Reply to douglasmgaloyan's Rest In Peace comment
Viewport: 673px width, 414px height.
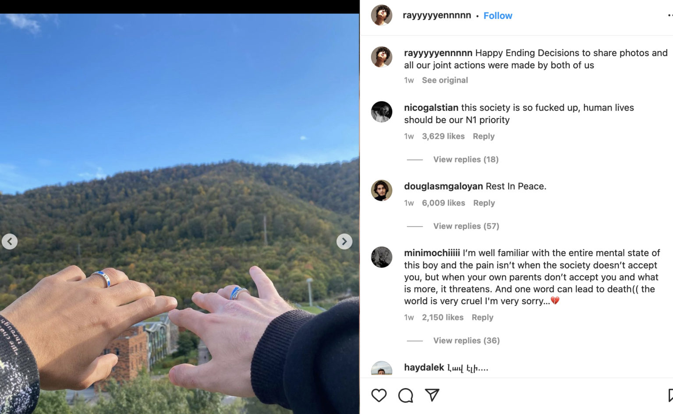pos(484,203)
